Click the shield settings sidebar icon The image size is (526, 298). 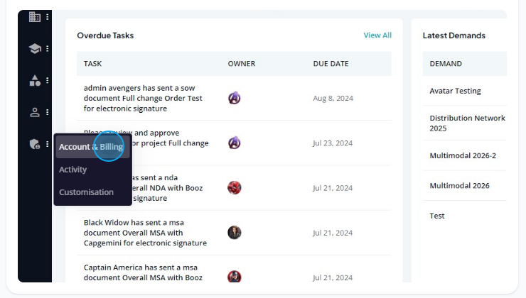click(34, 144)
